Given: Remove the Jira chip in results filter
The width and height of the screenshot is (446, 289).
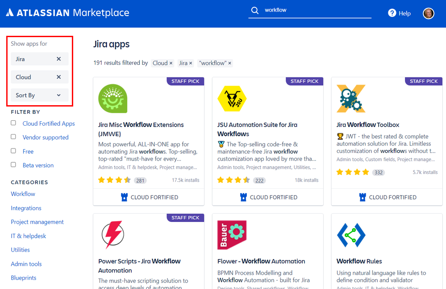Looking at the screenshot, I should (x=191, y=63).
